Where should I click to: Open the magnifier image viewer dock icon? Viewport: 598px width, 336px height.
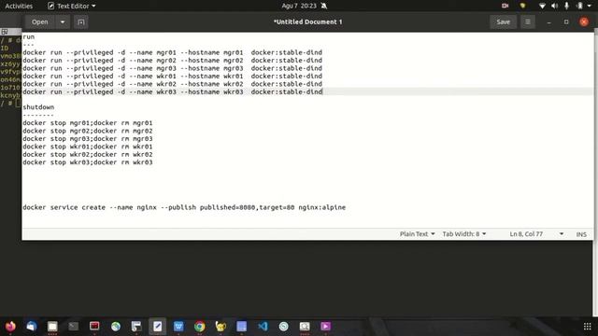pyautogui.click(x=305, y=327)
